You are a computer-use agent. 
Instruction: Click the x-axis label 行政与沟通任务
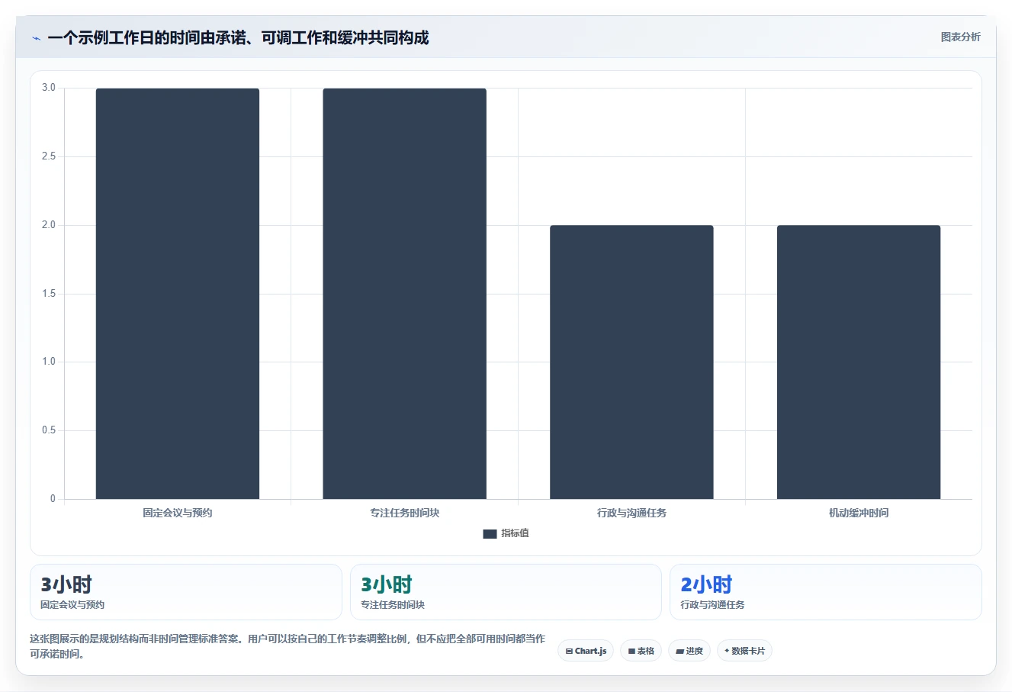631,513
